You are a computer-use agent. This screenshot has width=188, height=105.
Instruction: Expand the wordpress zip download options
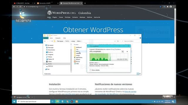[x=32, y=97]
